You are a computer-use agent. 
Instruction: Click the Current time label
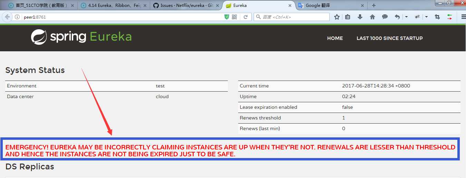click(254, 86)
